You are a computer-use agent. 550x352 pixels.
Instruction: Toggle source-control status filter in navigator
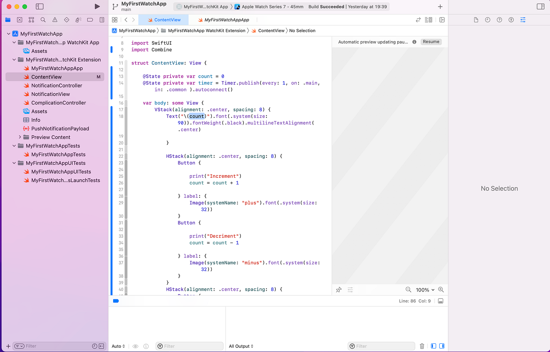[101, 346]
